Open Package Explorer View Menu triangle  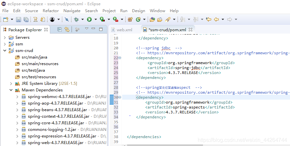pyautogui.click(x=86, y=28)
